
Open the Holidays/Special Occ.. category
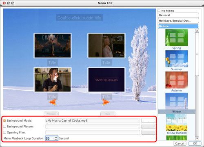click(x=178, y=21)
